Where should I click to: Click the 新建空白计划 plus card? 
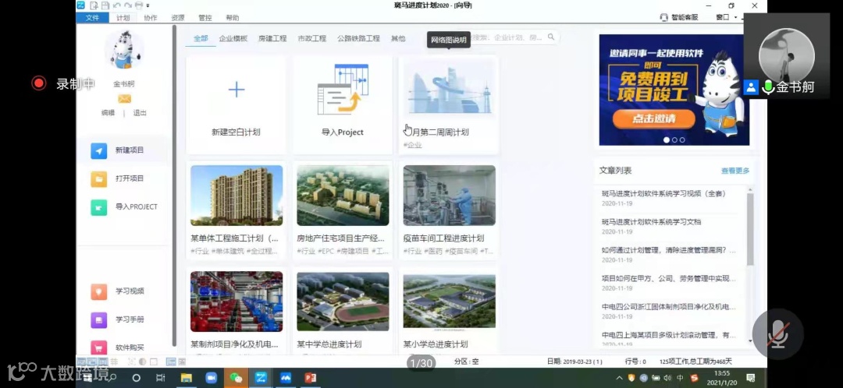(x=236, y=104)
